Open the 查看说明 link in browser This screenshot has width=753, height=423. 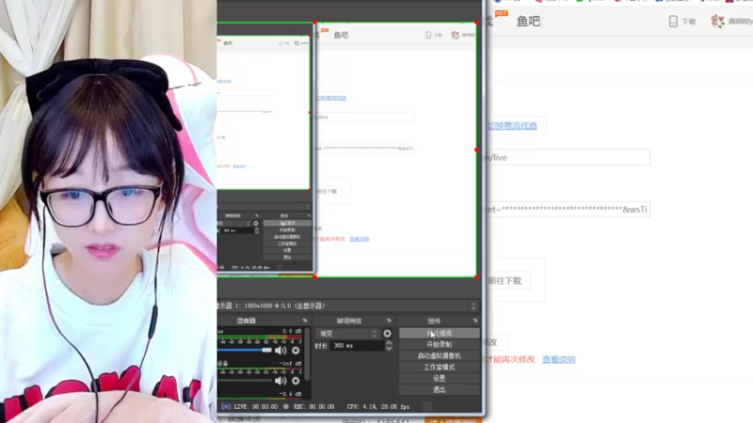click(558, 359)
